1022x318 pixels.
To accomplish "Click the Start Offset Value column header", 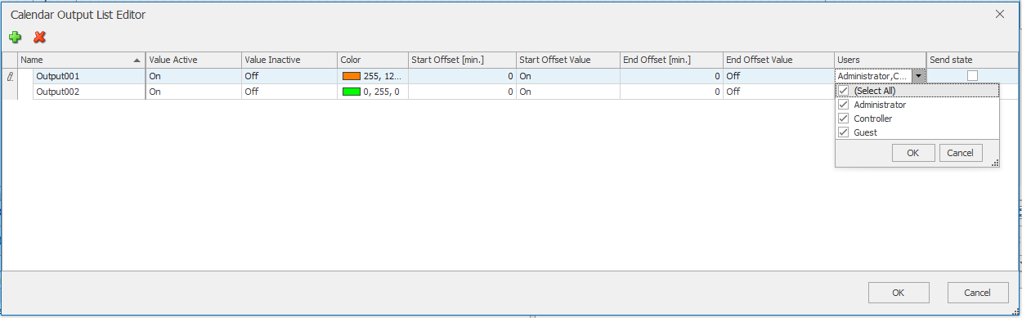I will coord(568,60).
